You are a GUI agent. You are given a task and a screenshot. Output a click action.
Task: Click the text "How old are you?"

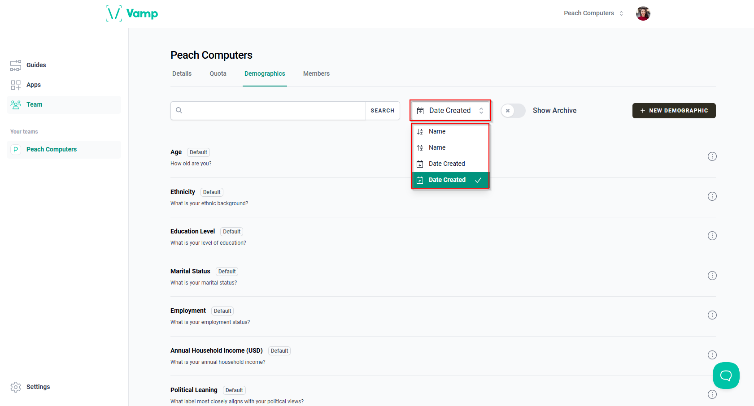point(191,164)
